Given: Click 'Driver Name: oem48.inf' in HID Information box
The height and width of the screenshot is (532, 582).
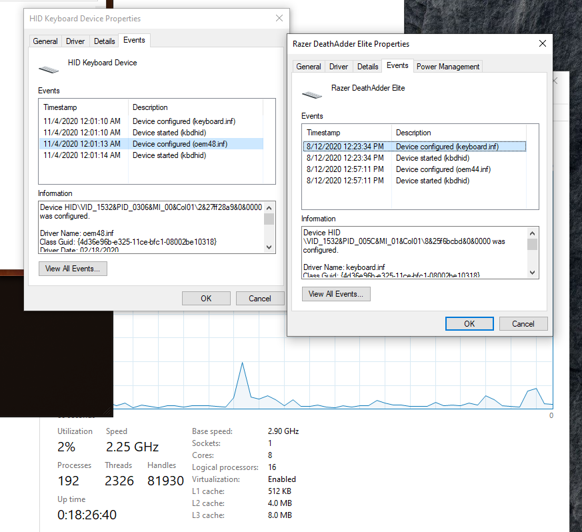Looking at the screenshot, I should tap(77, 233).
